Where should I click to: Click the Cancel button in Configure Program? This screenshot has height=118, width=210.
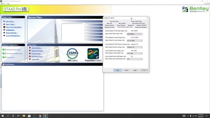coord(126,70)
